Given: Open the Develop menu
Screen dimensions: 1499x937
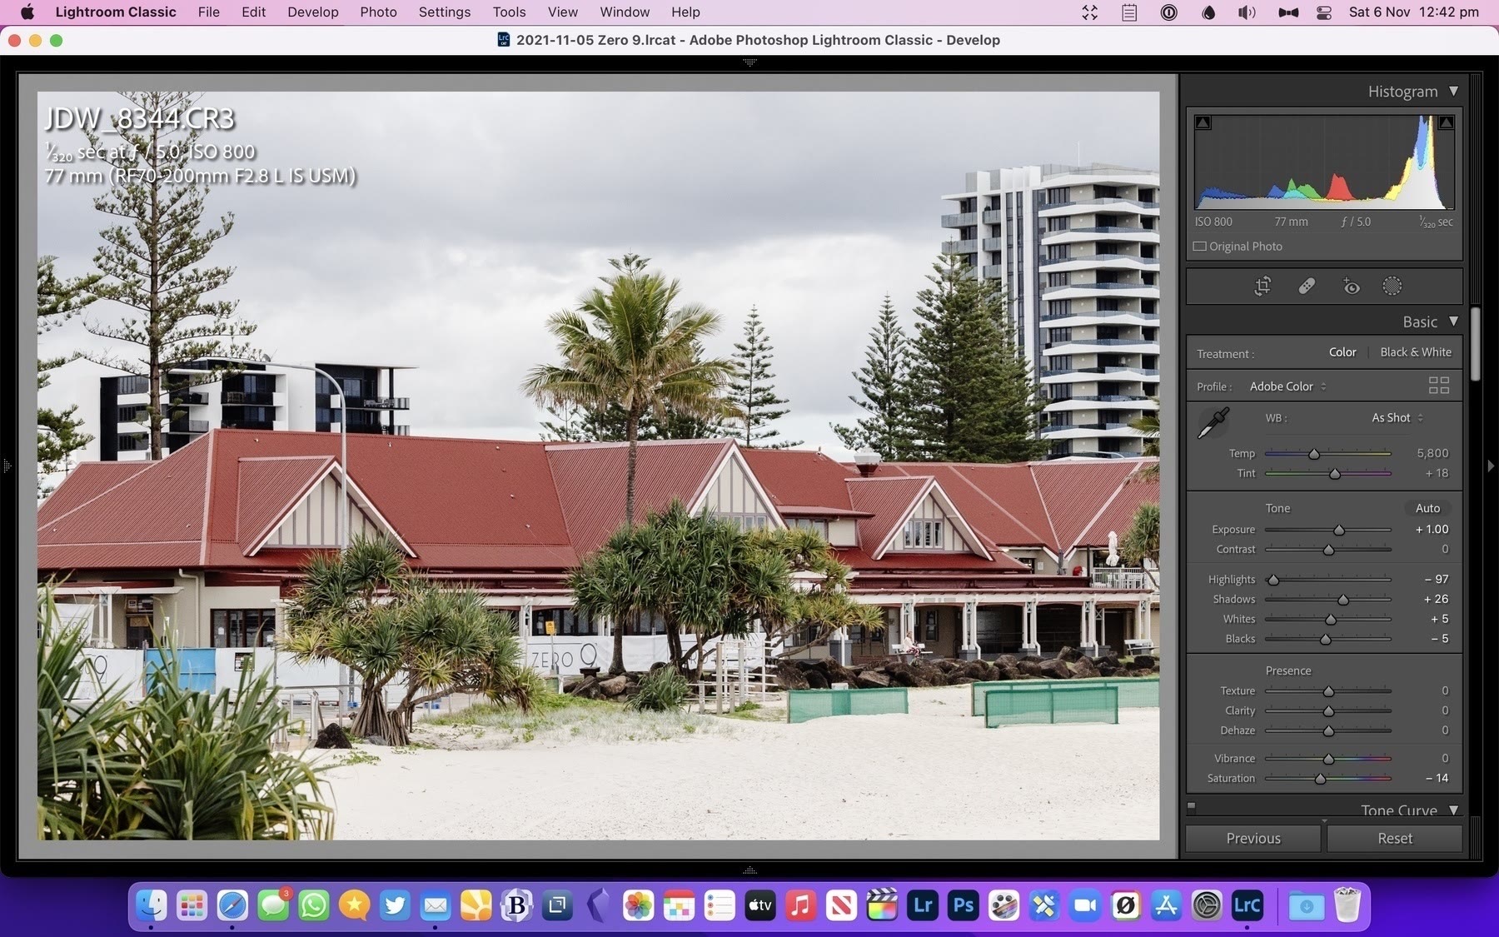Looking at the screenshot, I should pos(312,12).
